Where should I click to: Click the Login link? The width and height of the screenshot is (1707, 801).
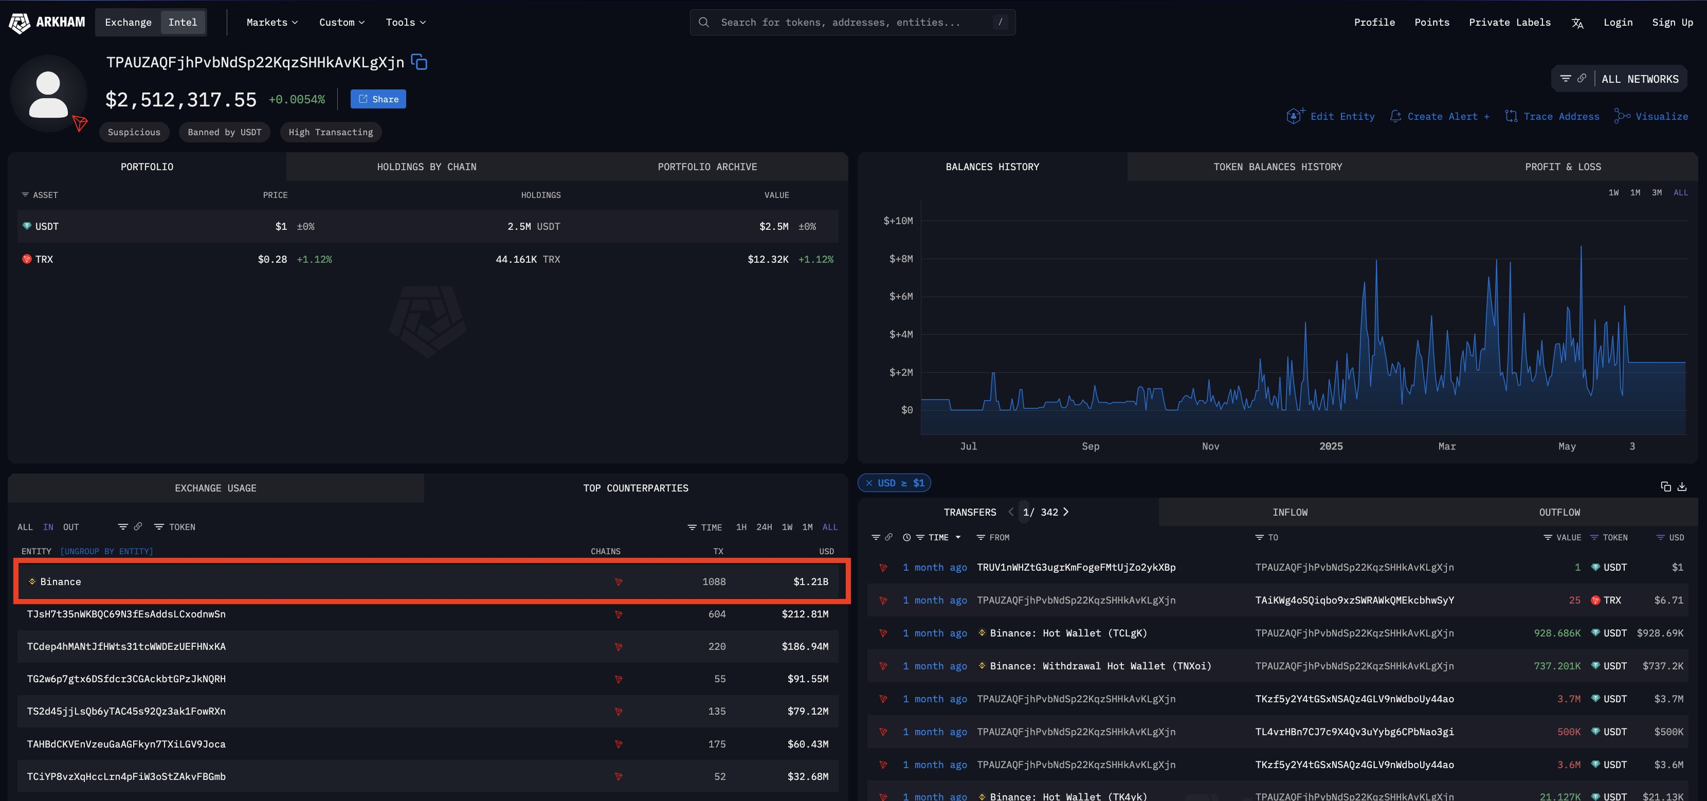coord(1618,23)
